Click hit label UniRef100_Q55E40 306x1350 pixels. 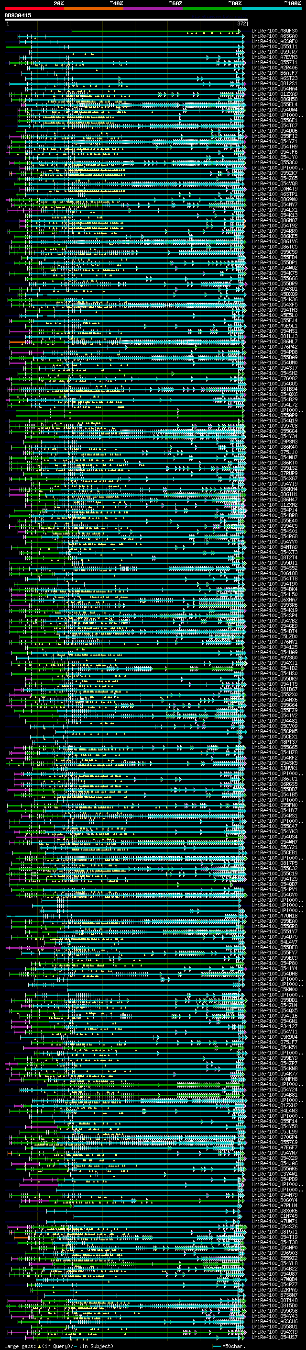[x=274, y=521]
